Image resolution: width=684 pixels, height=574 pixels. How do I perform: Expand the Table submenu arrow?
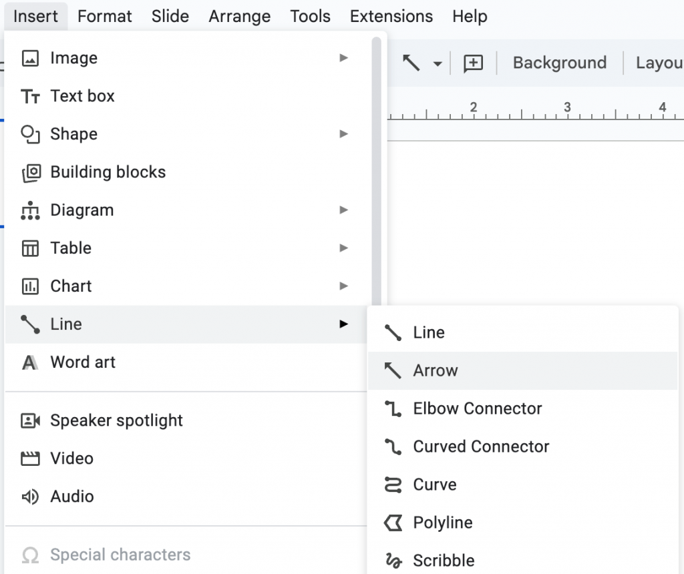tap(344, 248)
